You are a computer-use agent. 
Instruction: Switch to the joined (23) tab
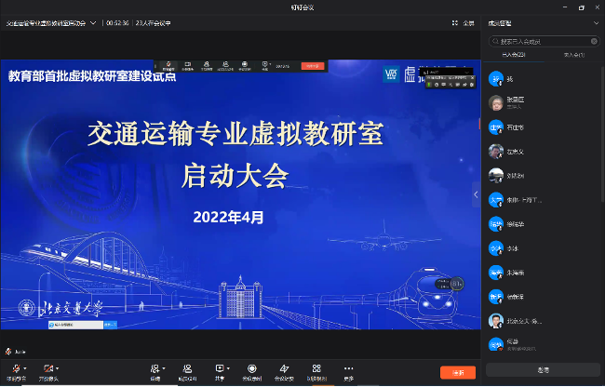pos(514,55)
